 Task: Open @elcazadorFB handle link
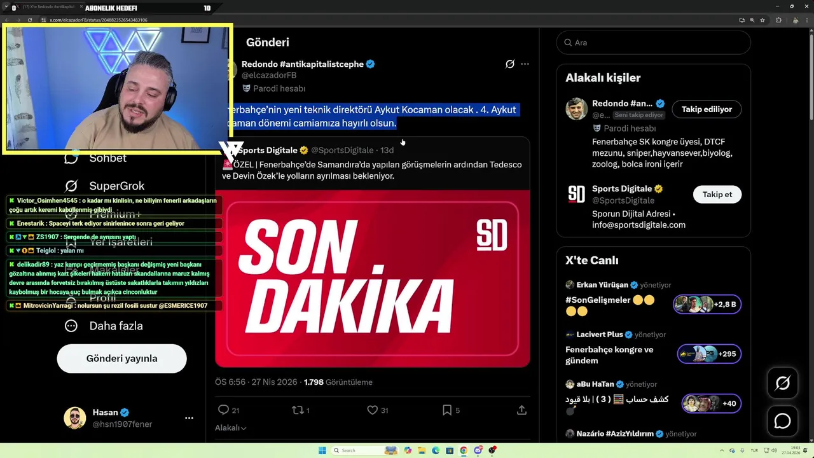tap(269, 75)
